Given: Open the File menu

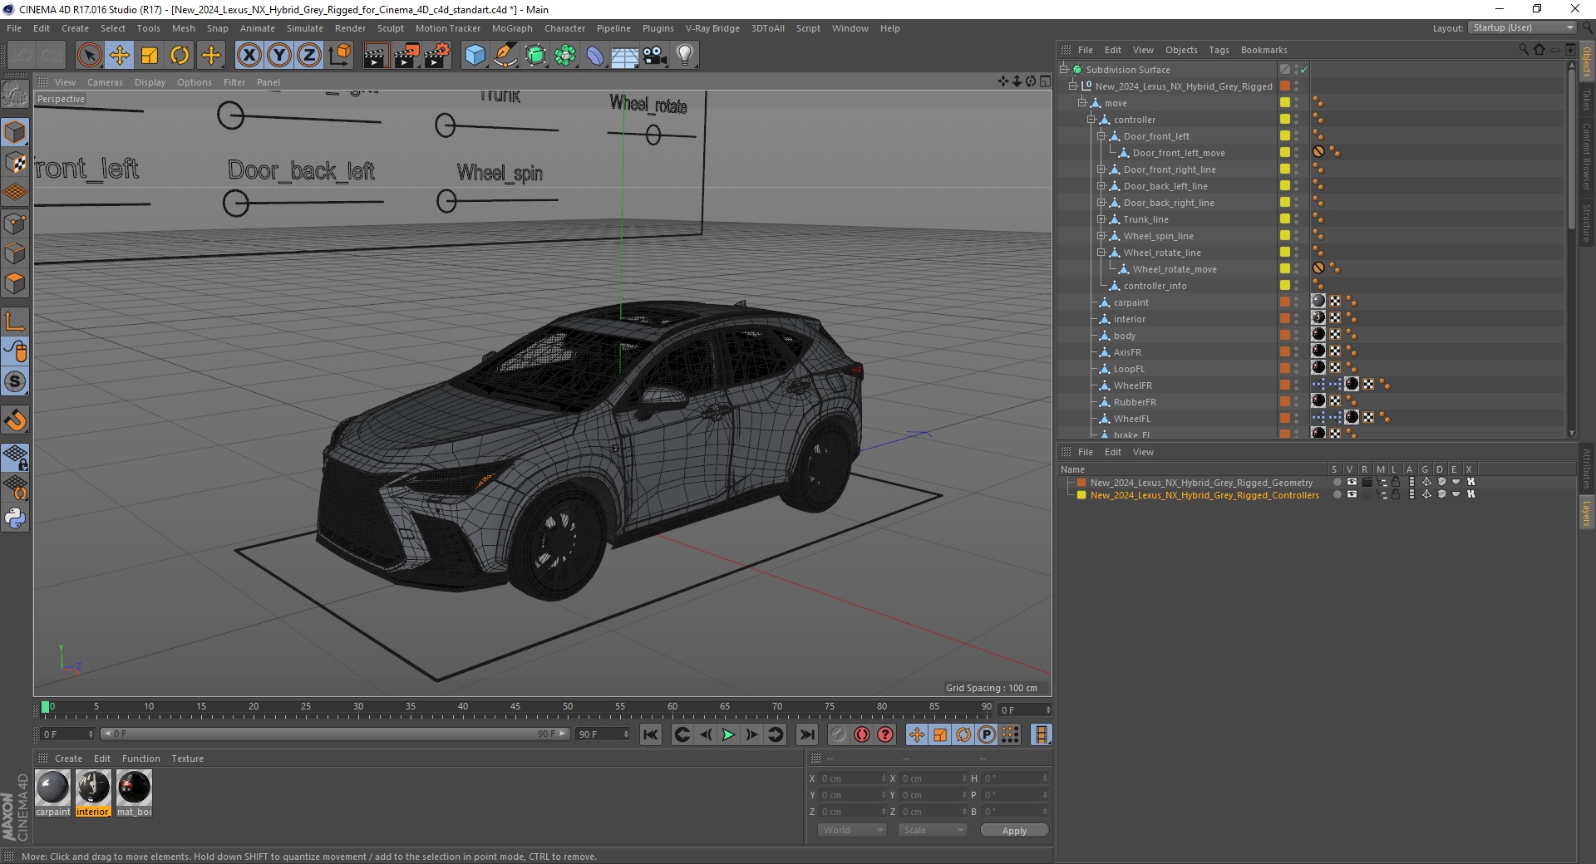Looking at the screenshot, I should 14,28.
